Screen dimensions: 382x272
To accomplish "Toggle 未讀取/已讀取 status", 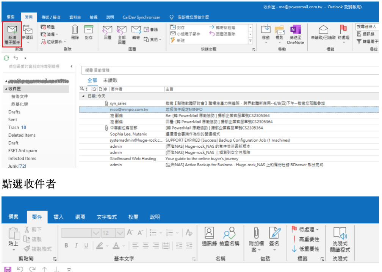I will tap(323, 32).
